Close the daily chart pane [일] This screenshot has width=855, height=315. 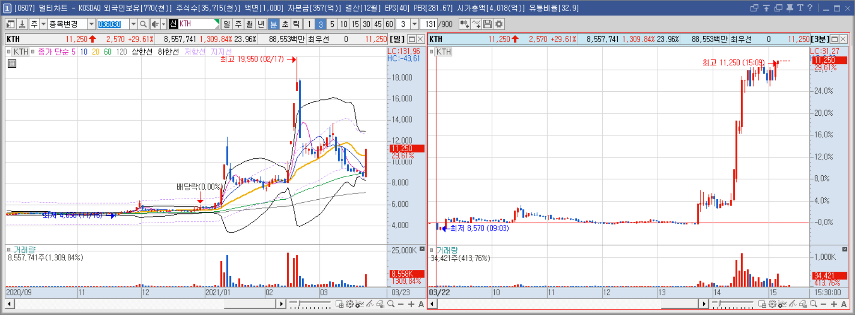(420, 39)
